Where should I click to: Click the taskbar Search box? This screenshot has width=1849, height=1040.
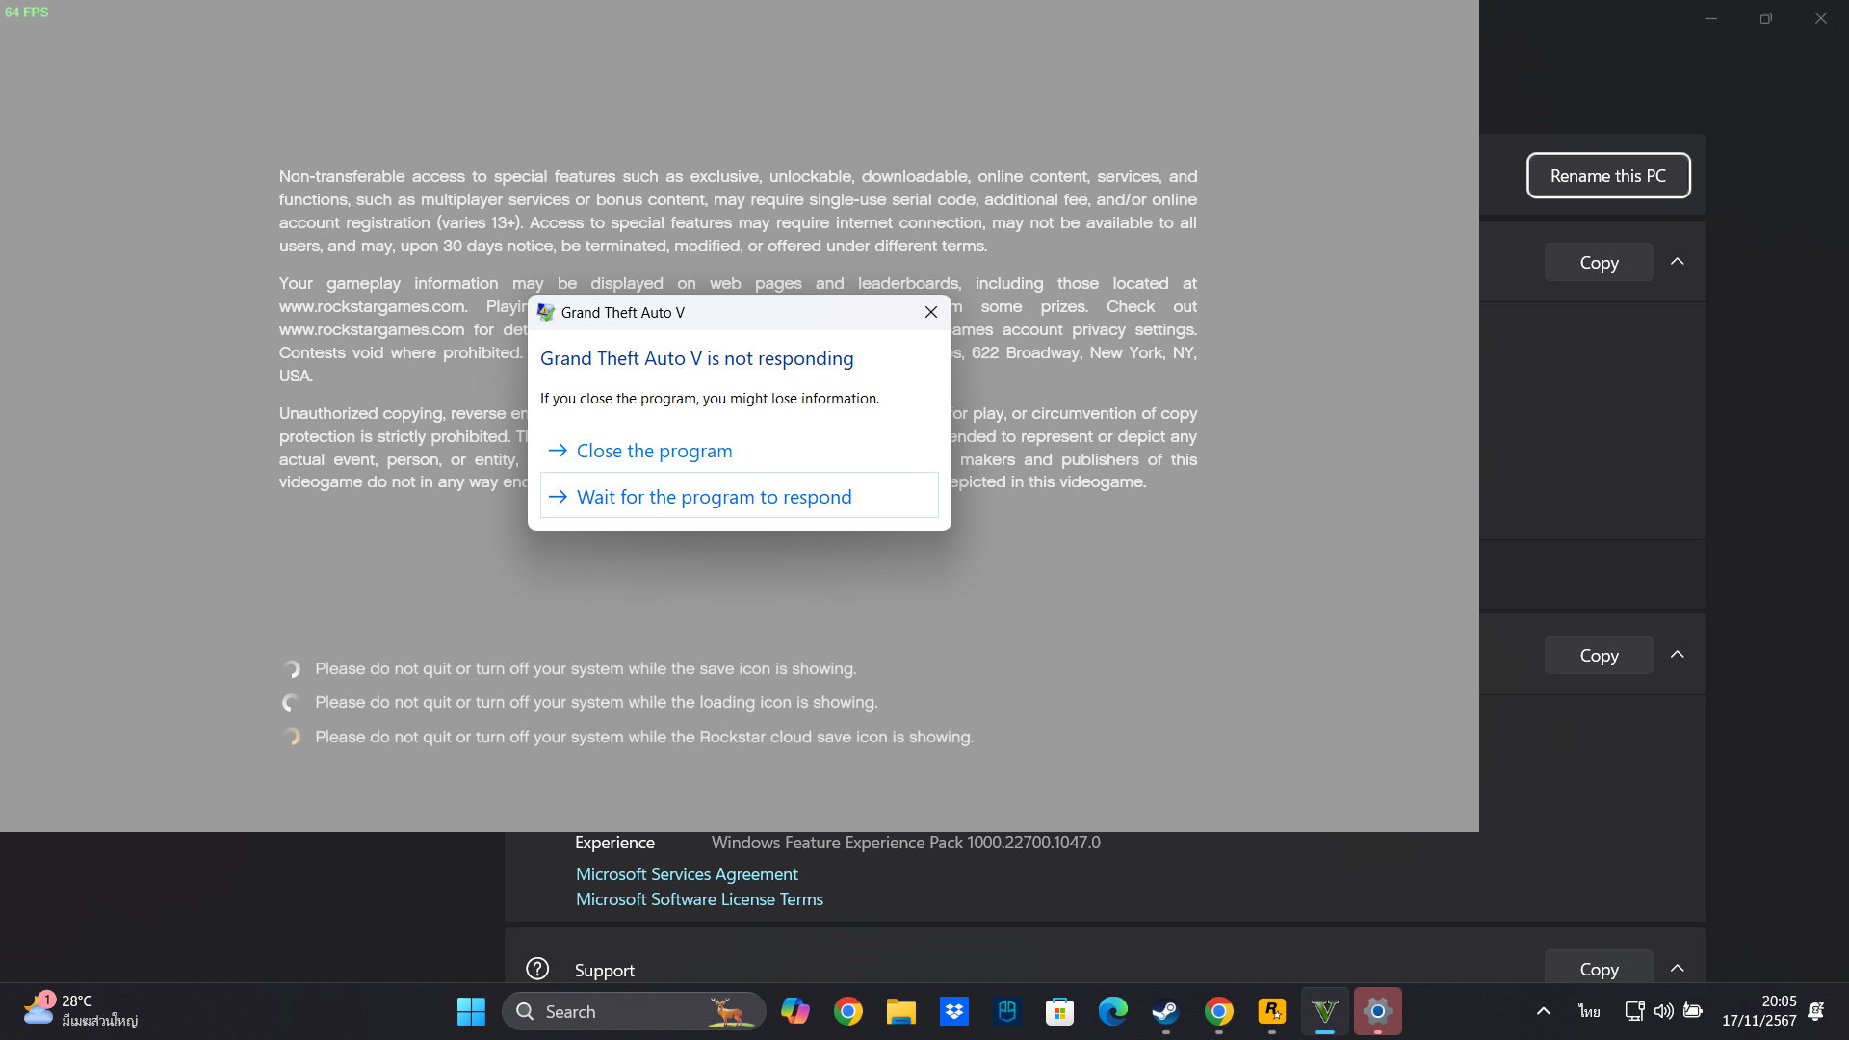pos(634,1011)
